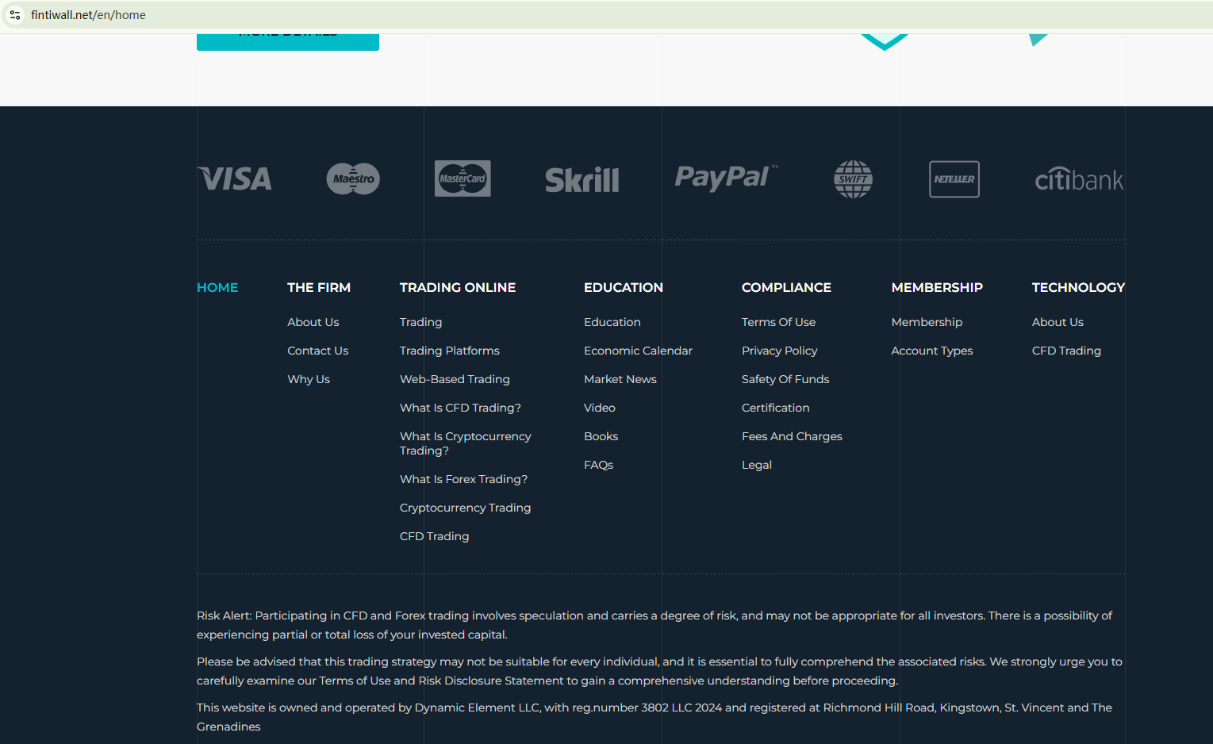The width and height of the screenshot is (1213, 744).
Task: Click THE FIRM footer heading
Action: [319, 287]
